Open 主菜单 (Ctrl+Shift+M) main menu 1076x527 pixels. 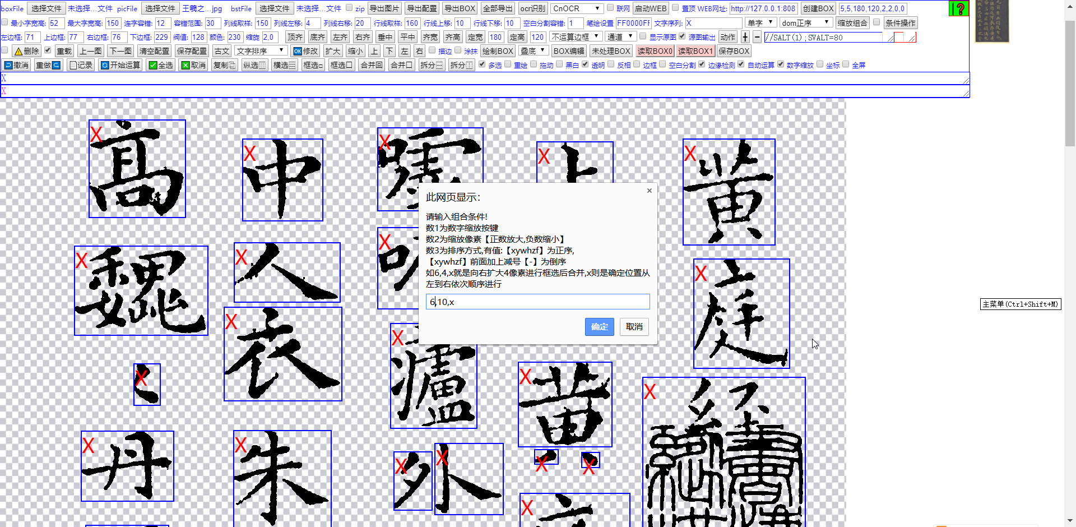coord(1020,304)
